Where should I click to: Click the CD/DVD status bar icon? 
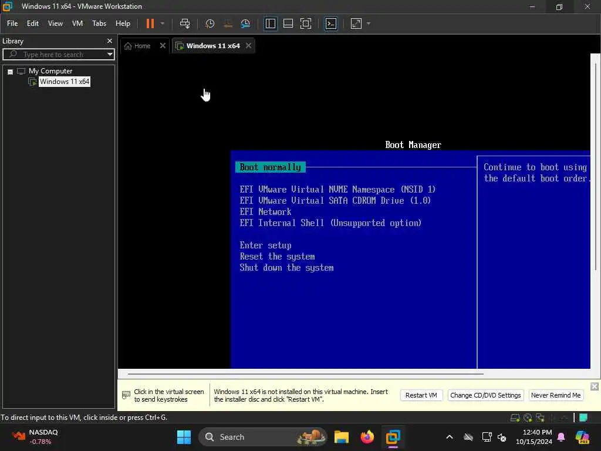point(528,418)
